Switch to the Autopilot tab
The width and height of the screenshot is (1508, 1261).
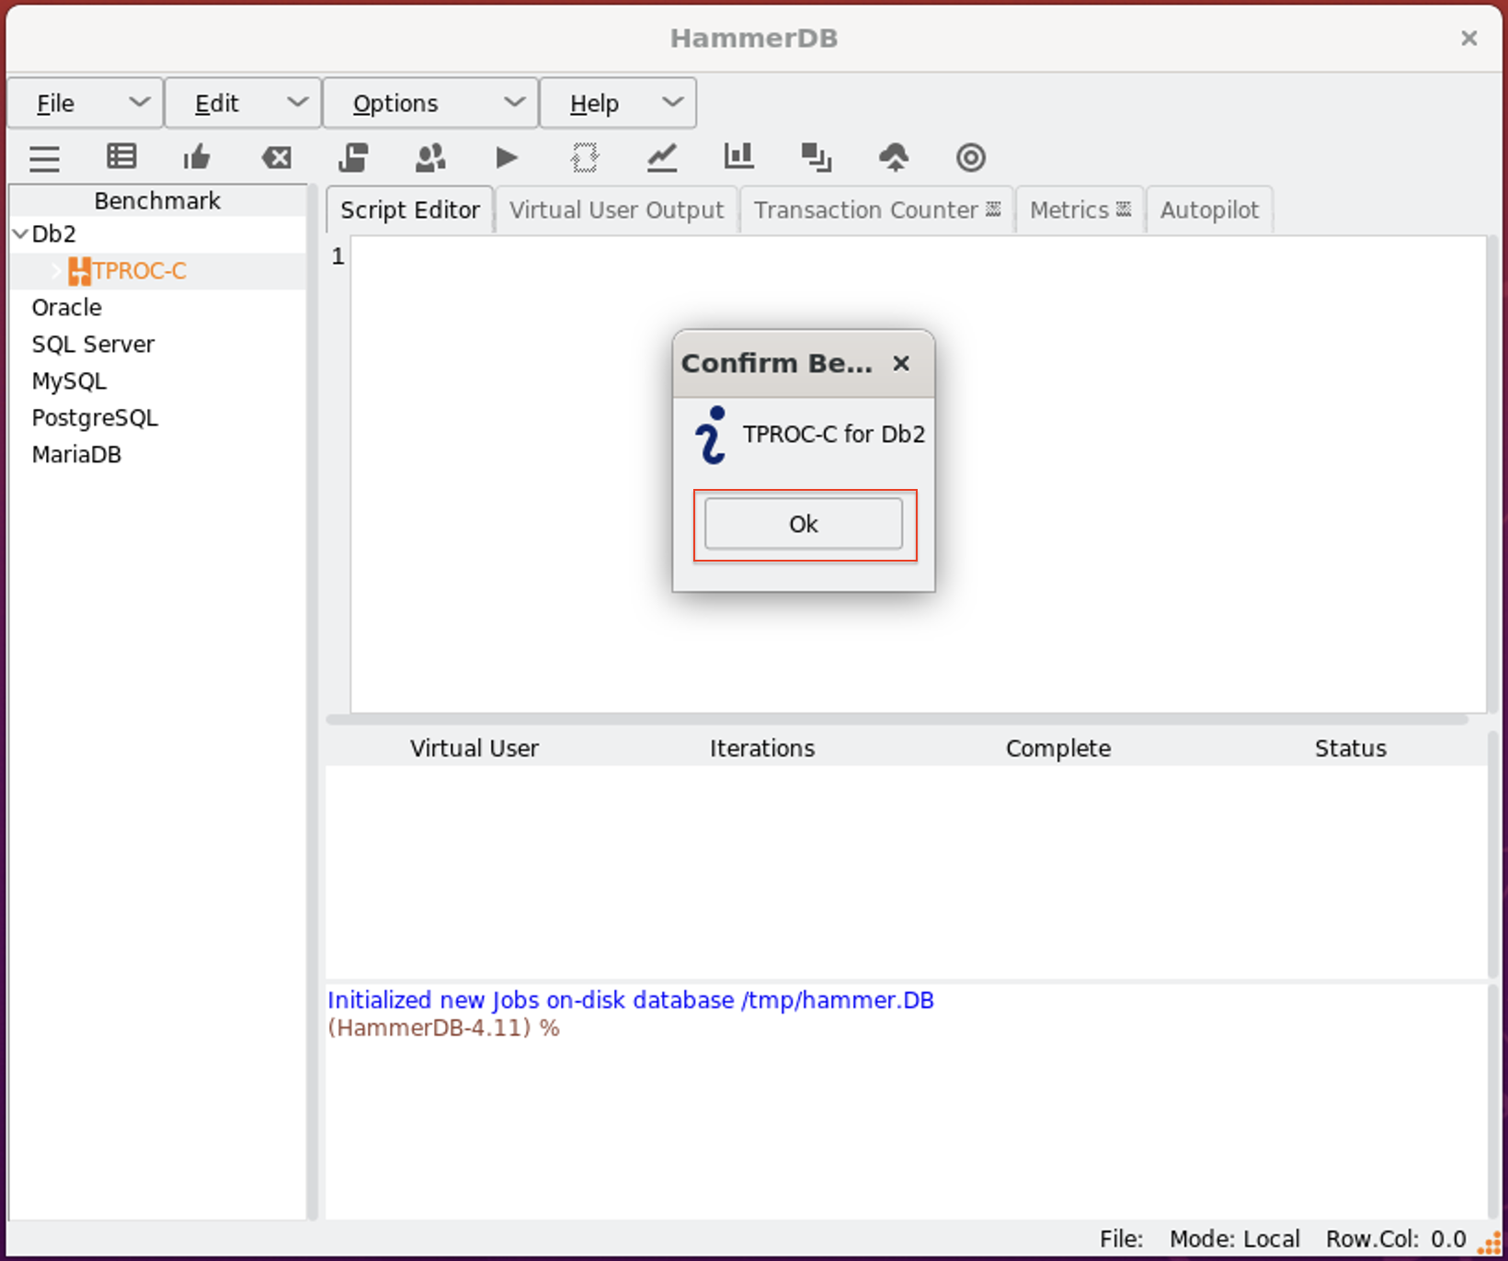[x=1209, y=210]
